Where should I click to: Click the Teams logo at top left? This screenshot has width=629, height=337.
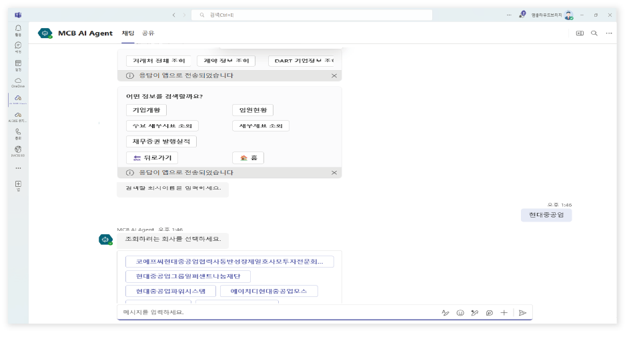(x=18, y=15)
